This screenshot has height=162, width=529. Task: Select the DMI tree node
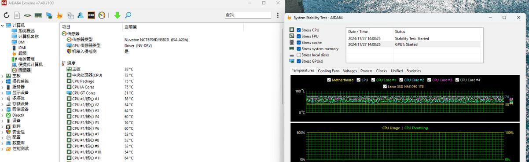click(22, 42)
